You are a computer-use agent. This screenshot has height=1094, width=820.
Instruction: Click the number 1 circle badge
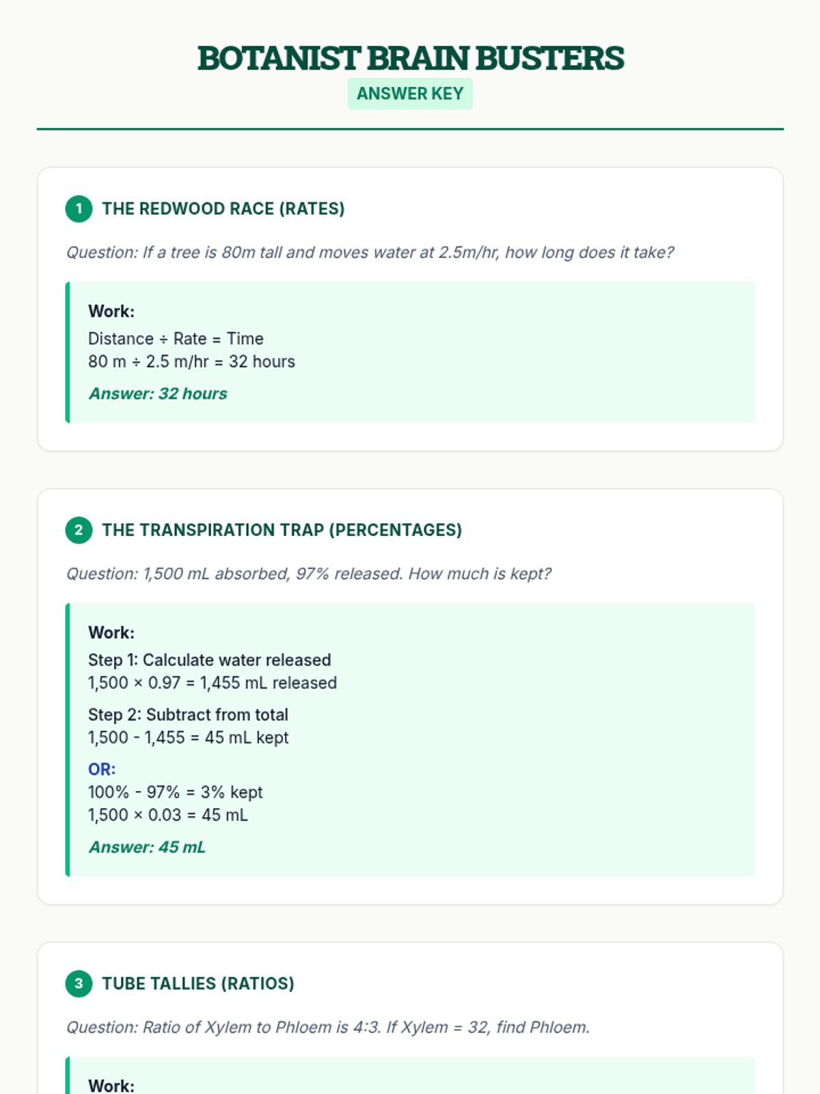pos(79,209)
